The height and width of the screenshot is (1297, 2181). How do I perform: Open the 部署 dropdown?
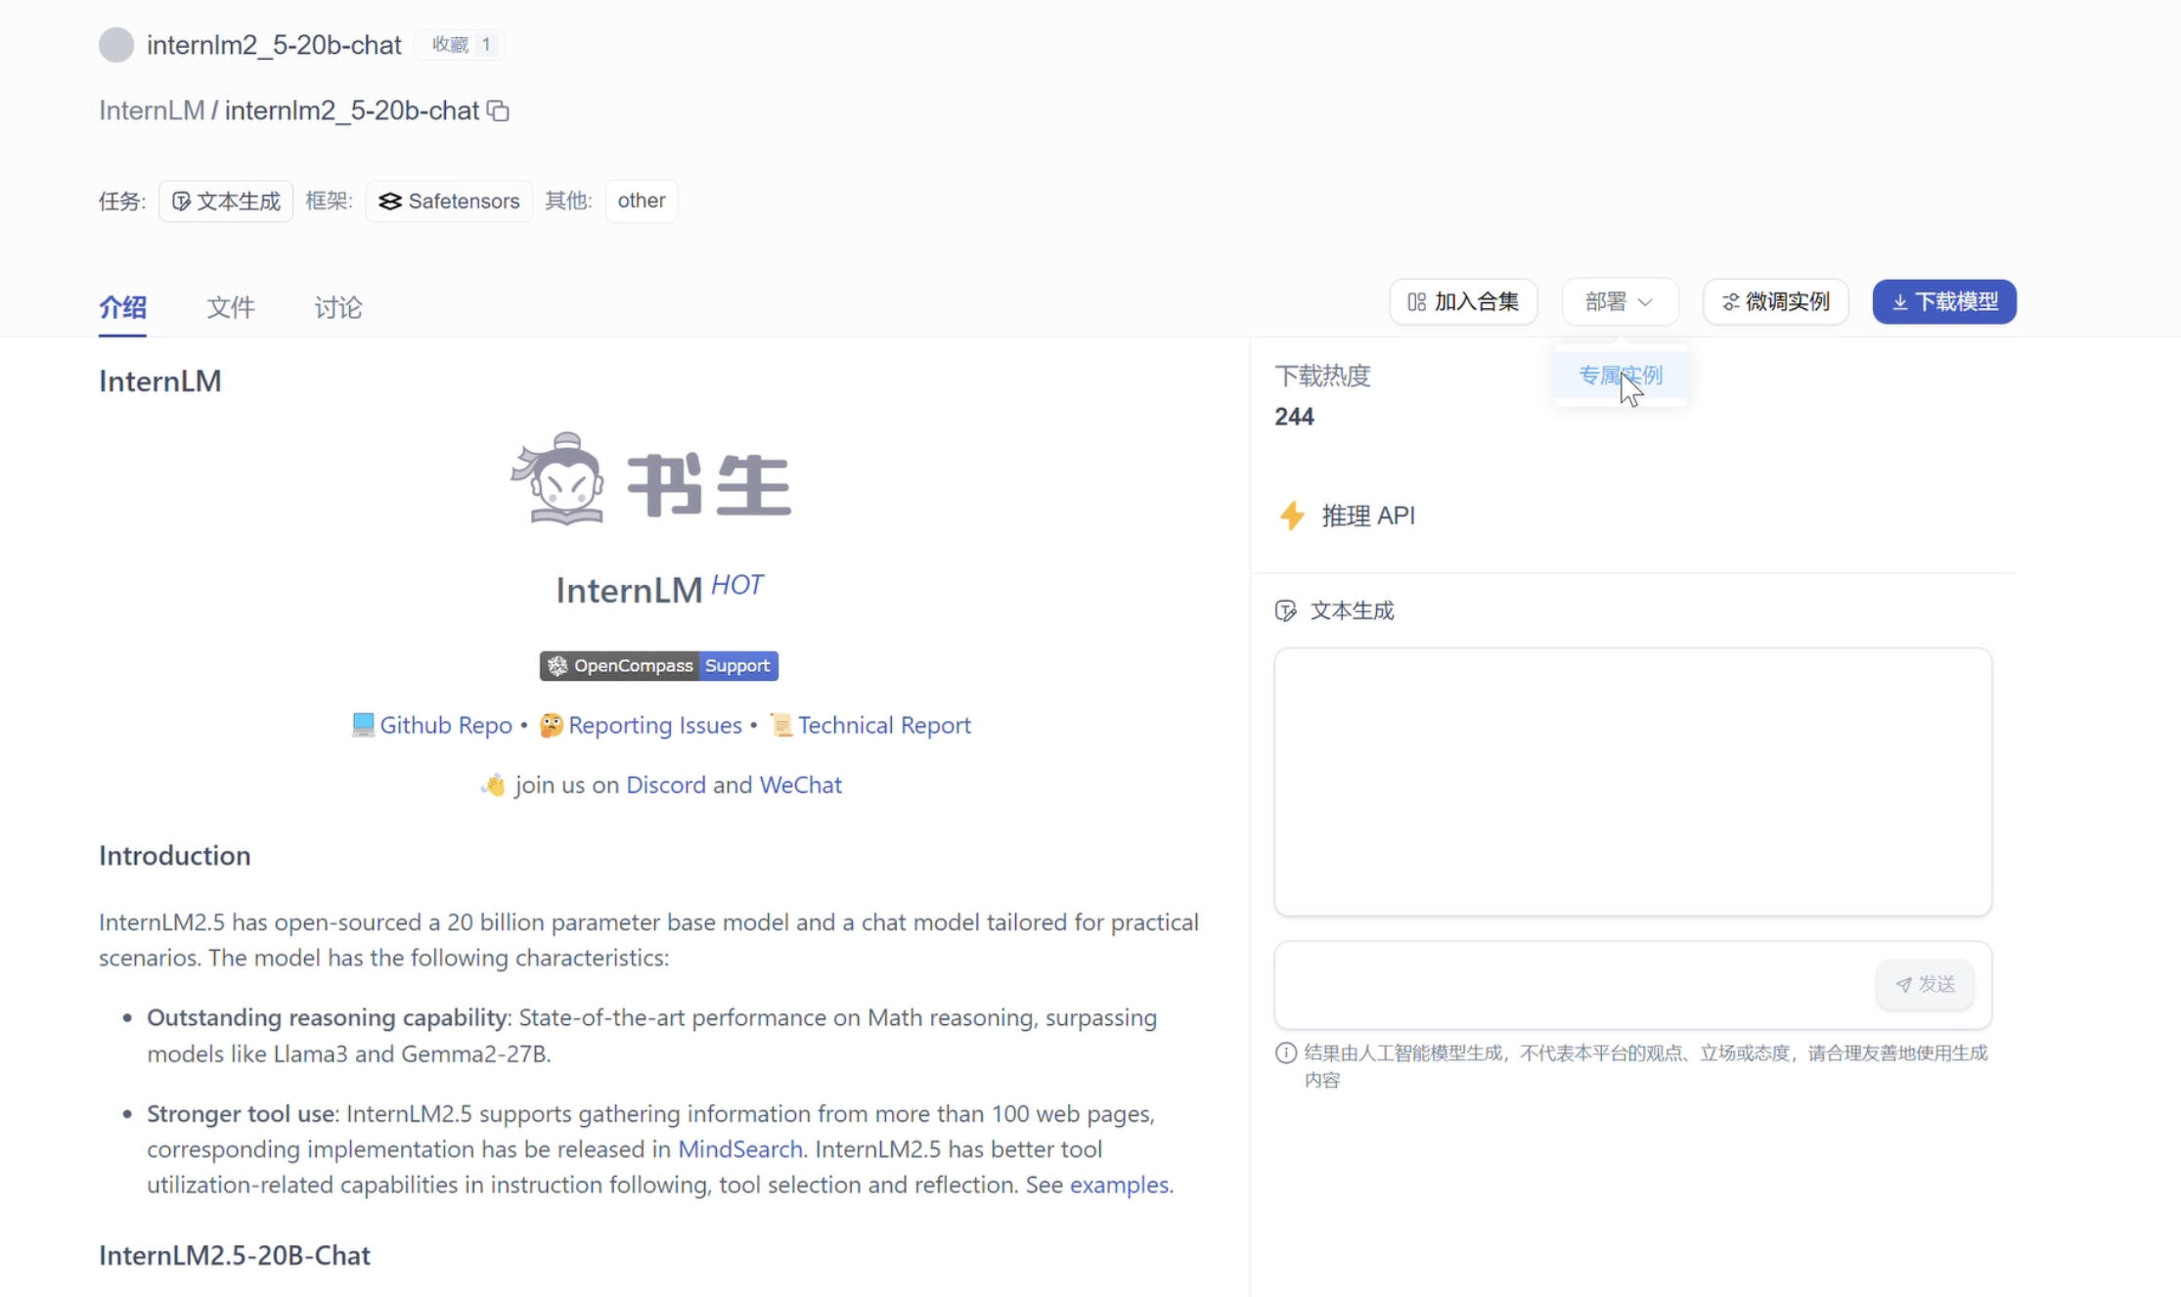[1619, 301]
